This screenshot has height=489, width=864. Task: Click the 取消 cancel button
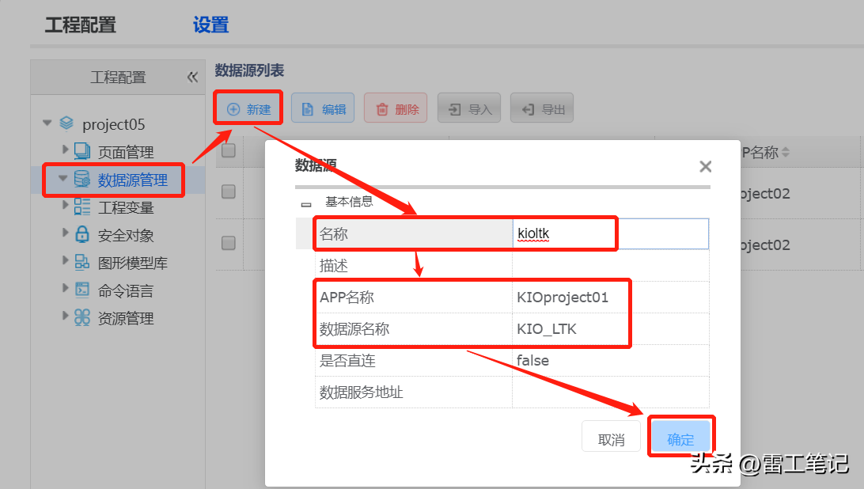pyautogui.click(x=611, y=439)
